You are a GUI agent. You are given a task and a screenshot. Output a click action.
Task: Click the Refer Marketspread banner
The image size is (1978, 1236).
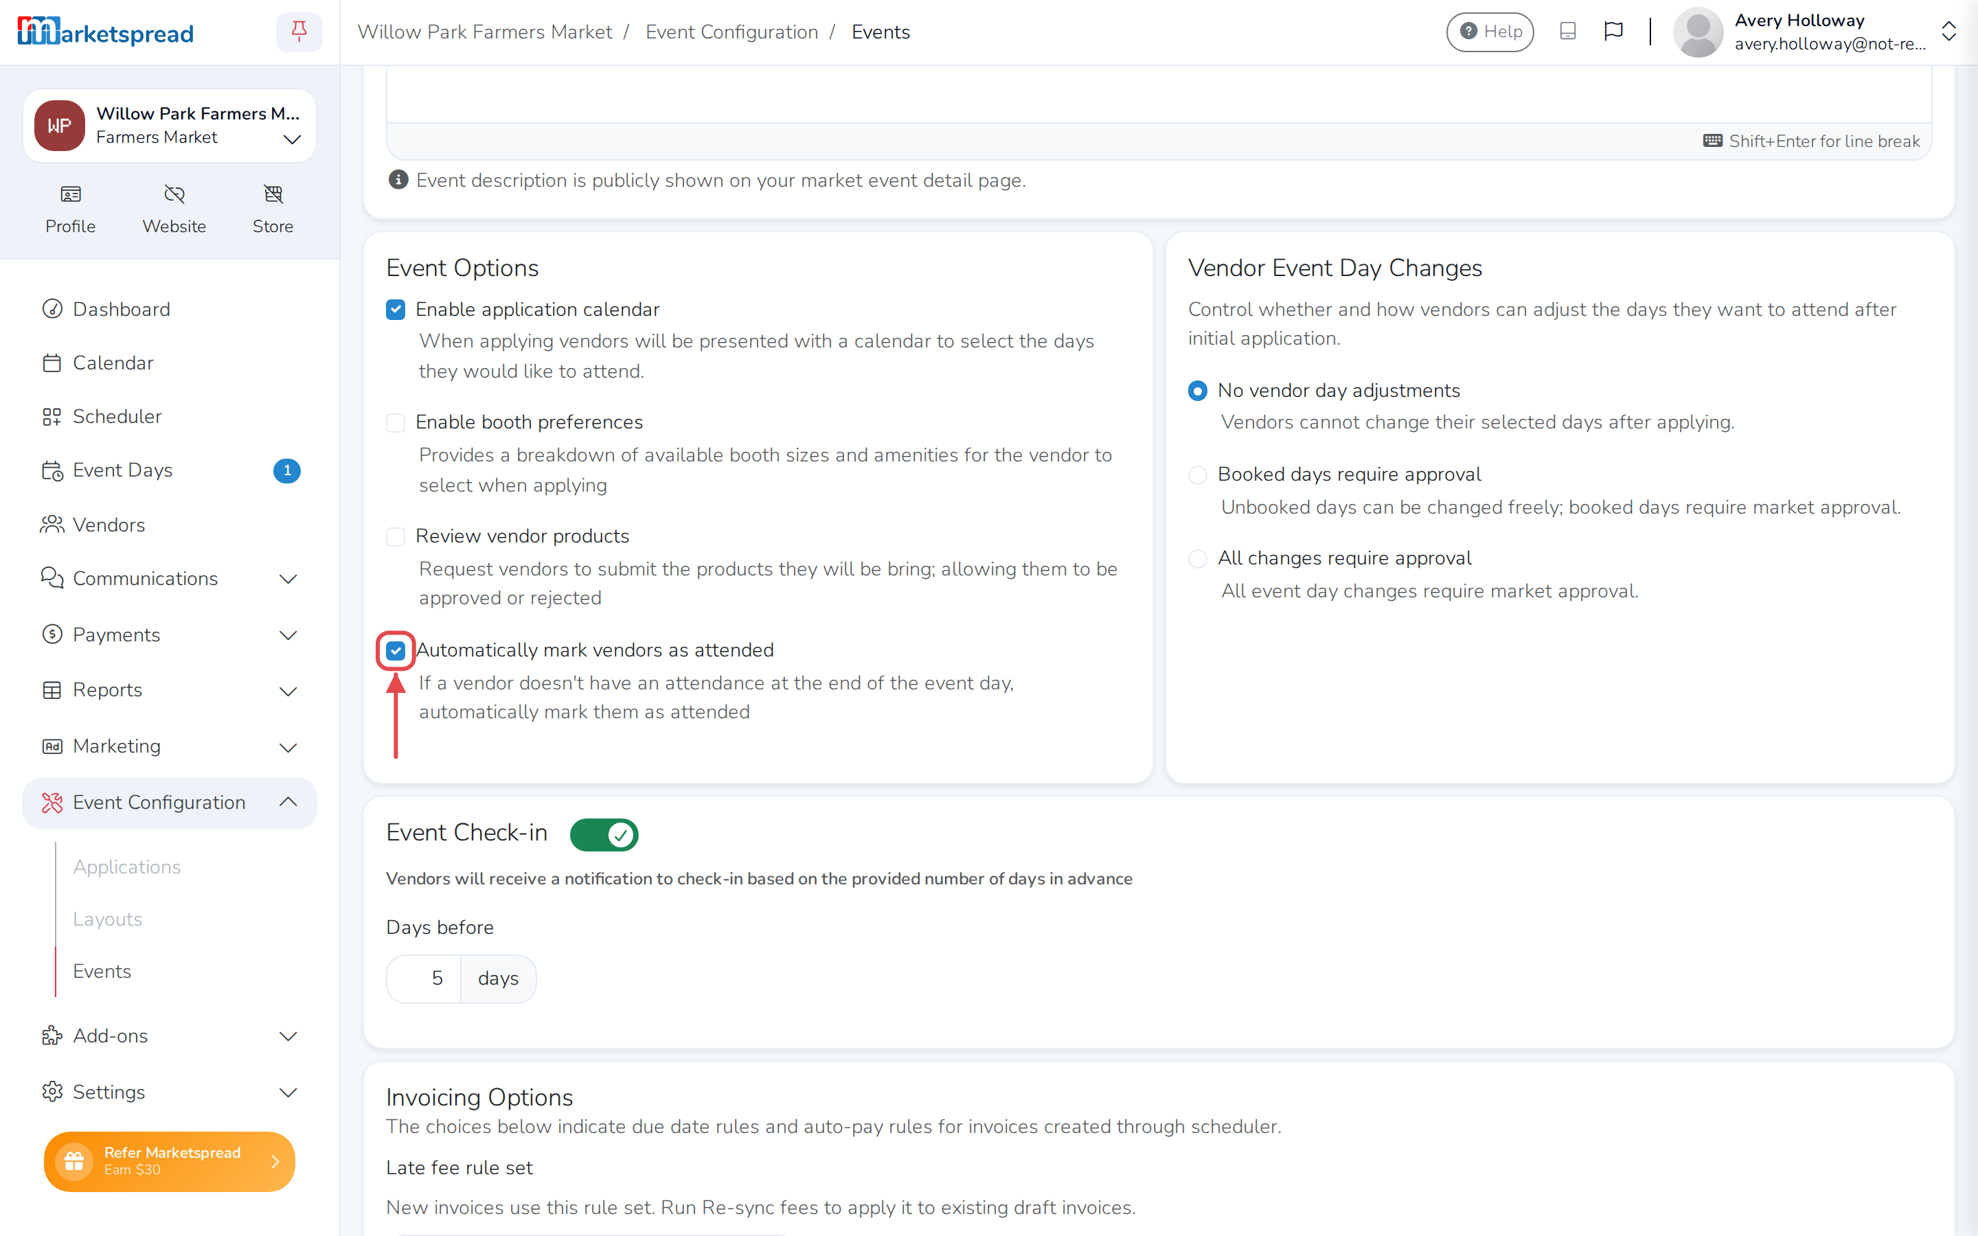click(x=169, y=1160)
